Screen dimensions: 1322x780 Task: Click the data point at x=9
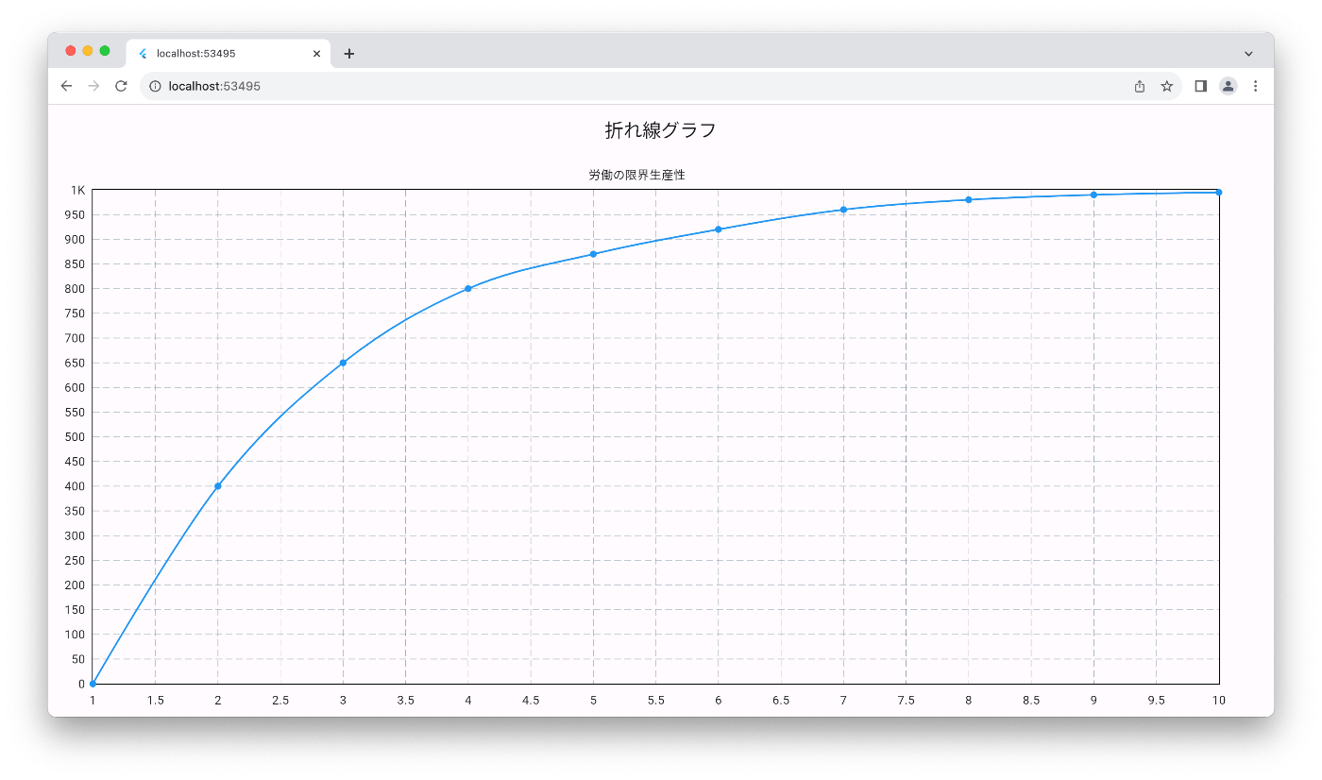[1093, 195]
